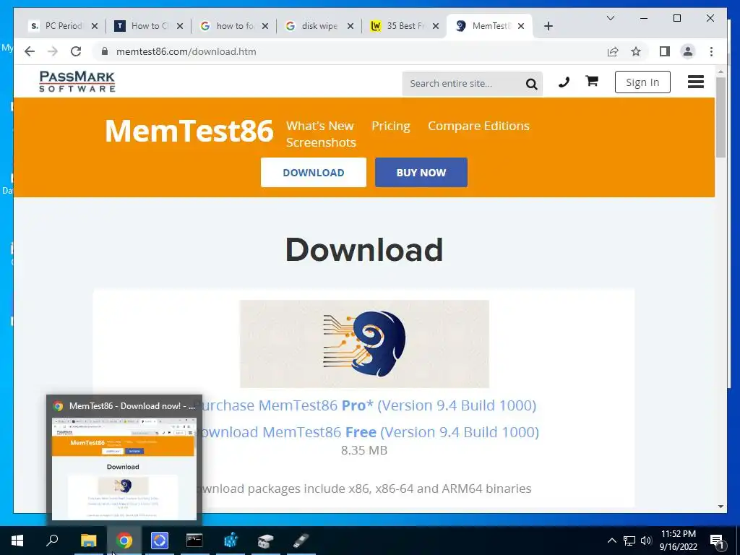Open tab search dropdown chevron

click(x=610, y=18)
